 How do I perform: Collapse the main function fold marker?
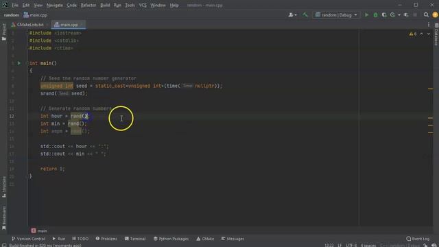(x=27, y=63)
